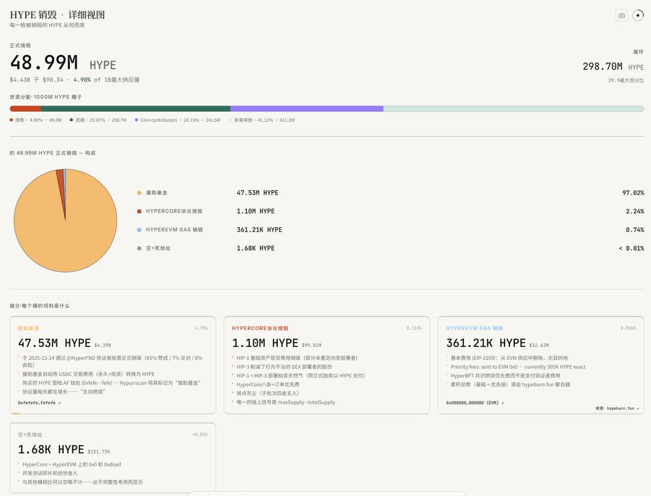Click the circular refresh timer icon
Viewport: 651px width, 496px height.
[x=638, y=16]
